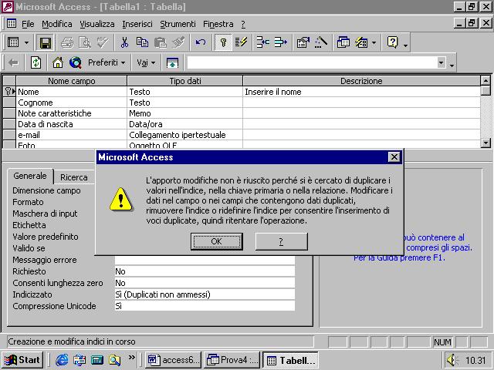This screenshot has height=370, width=494.
Task: Launch Internet Explorer from quick launch
Action: point(62,360)
